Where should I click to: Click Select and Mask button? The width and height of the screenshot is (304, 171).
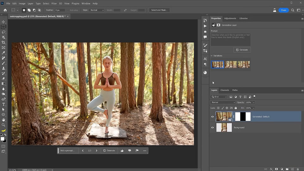pyautogui.click(x=159, y=10)
